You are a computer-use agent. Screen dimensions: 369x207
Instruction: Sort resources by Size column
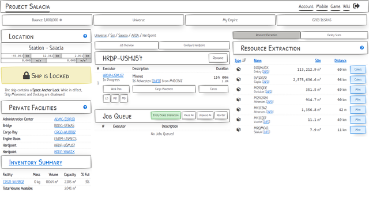point(318,60)
